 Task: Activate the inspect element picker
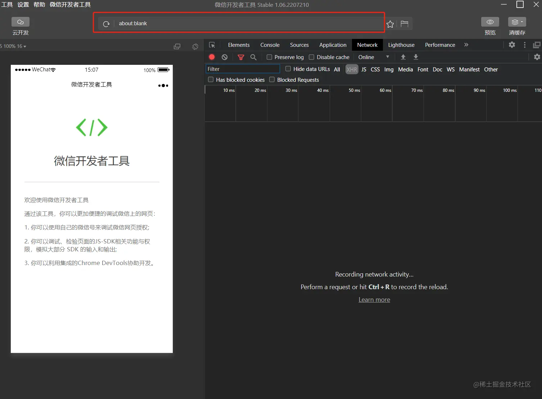[x=212, y=45]
